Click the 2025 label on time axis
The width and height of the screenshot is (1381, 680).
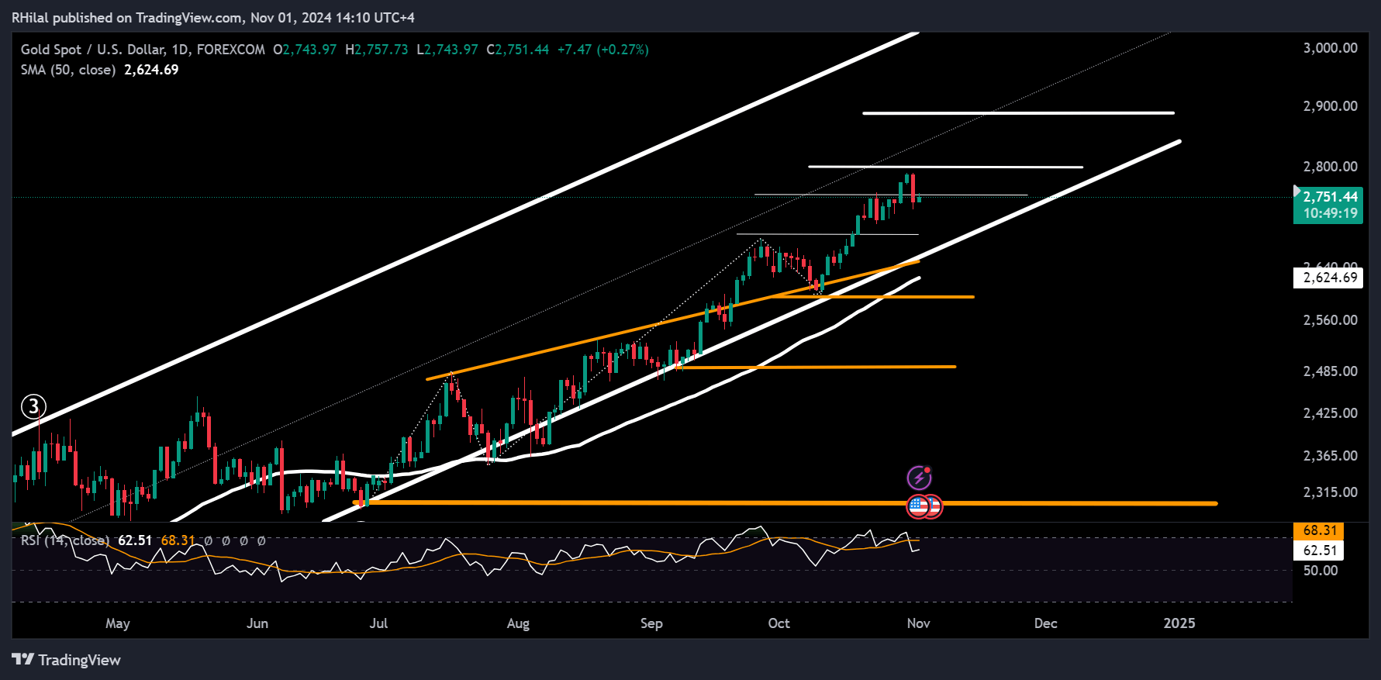click(x=1179, y=623)
